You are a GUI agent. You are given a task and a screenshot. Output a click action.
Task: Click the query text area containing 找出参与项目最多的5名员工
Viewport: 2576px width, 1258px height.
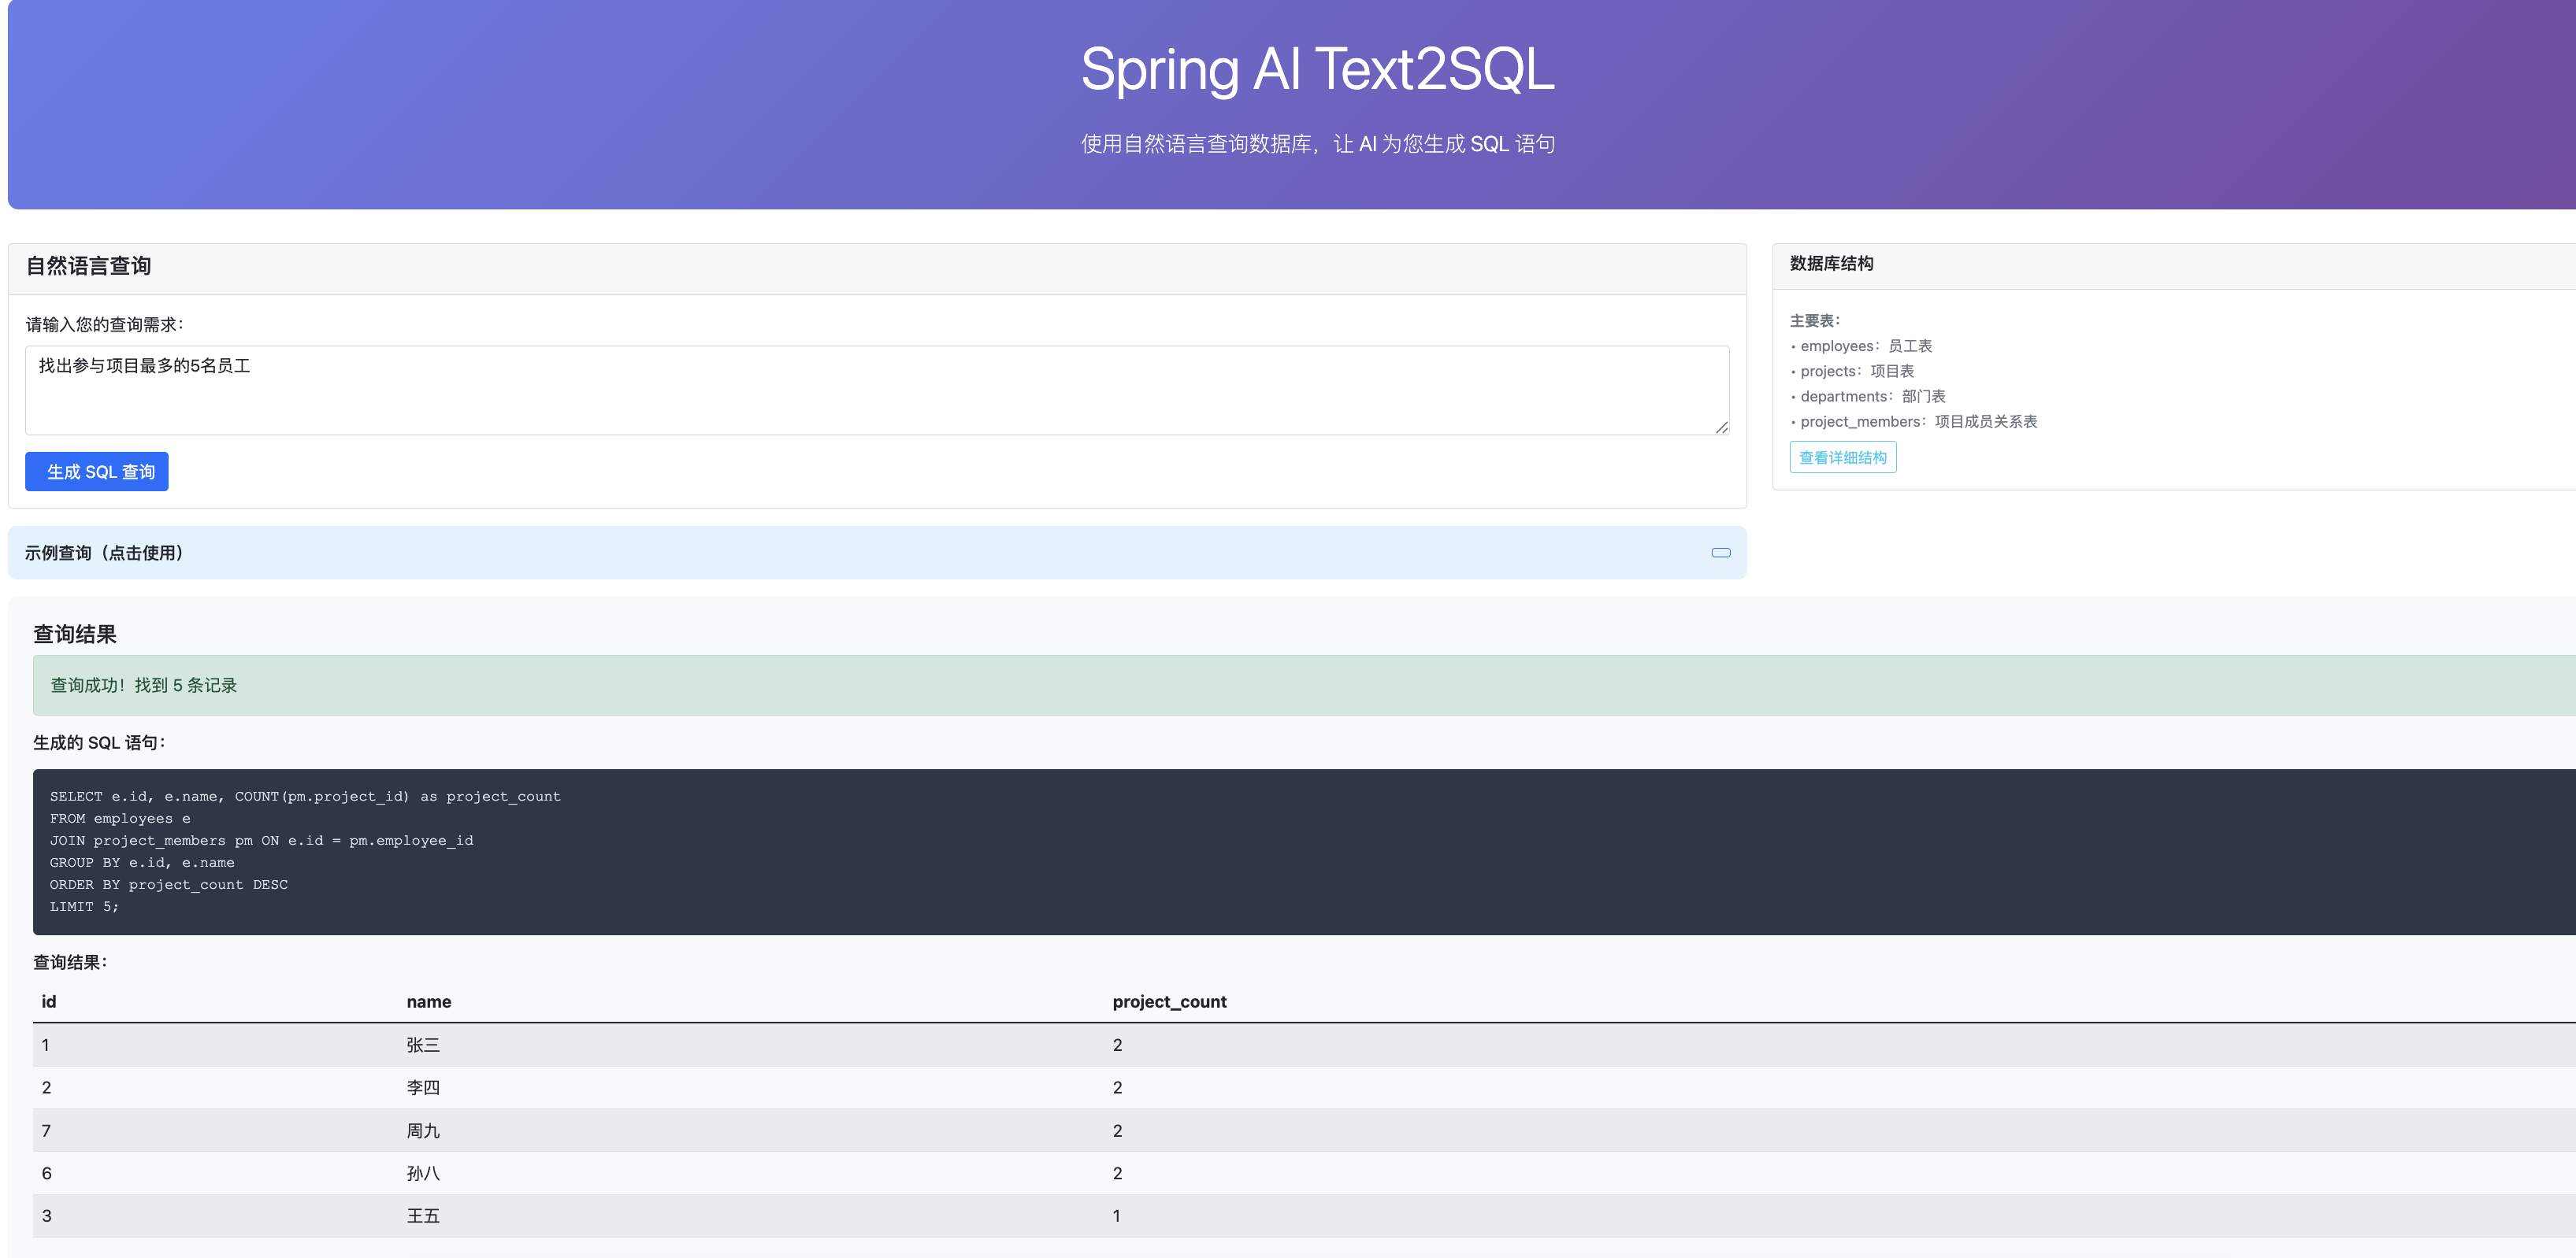pyautogui.click(x=877, y=390)
